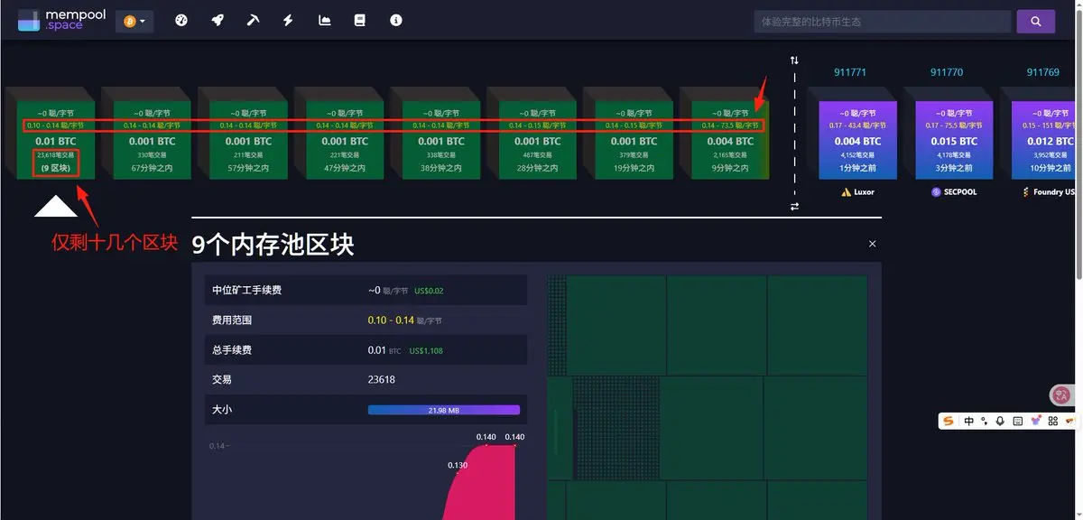Select the 9-blocks mempool block with 23,618 transactions

(56, 140)
